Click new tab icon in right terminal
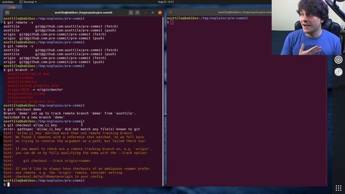This screenshot has height=194, width=345. point(170,12)
